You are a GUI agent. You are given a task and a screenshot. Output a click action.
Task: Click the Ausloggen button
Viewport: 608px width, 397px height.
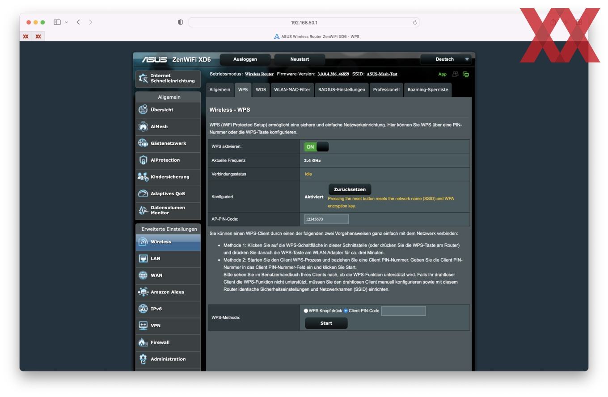click(245, 59)
